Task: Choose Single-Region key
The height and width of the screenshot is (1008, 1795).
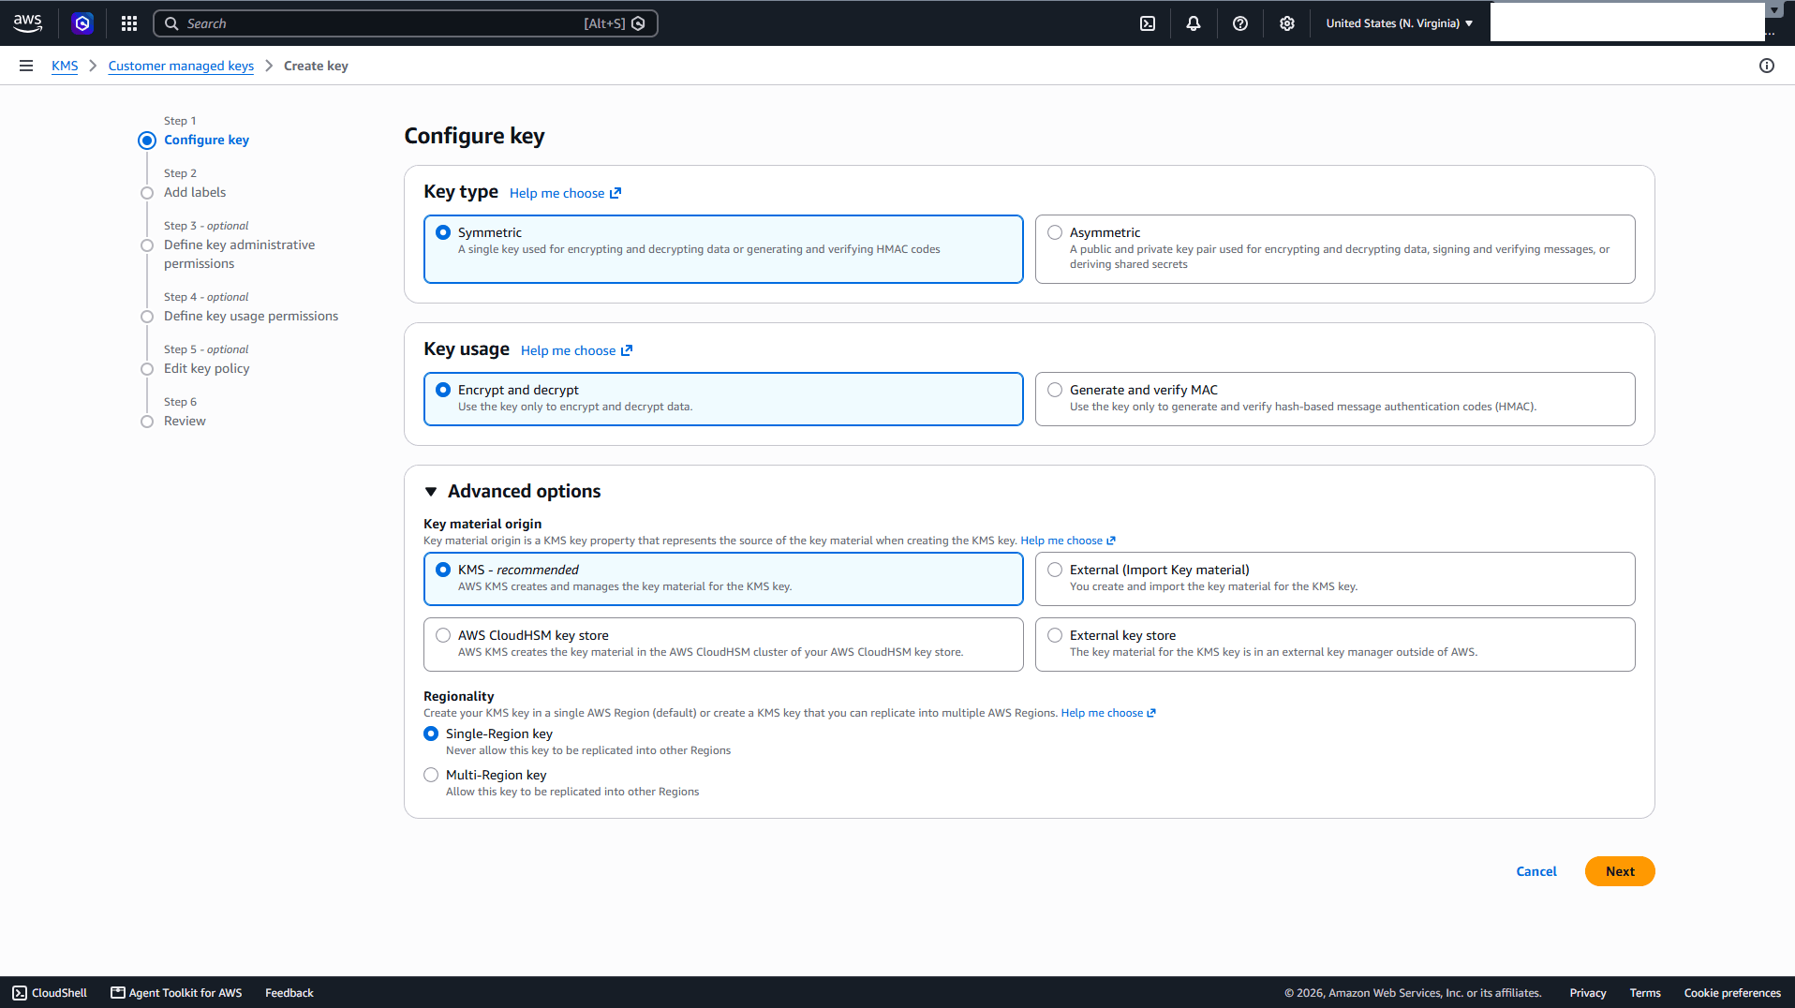Action: click(x=431, y=734)
